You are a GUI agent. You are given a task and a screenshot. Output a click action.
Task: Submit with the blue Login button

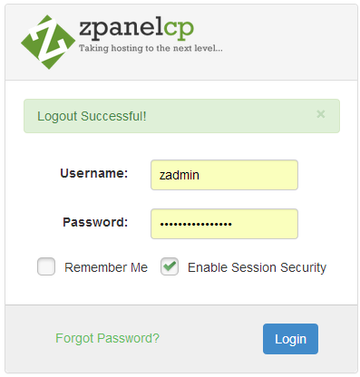coord(290,339)
